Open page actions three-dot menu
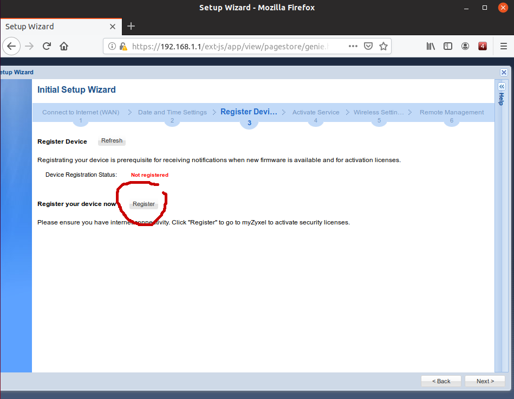The width and height of the screenshot is (514, 399). pyautogui.click(x=353, y=46)
